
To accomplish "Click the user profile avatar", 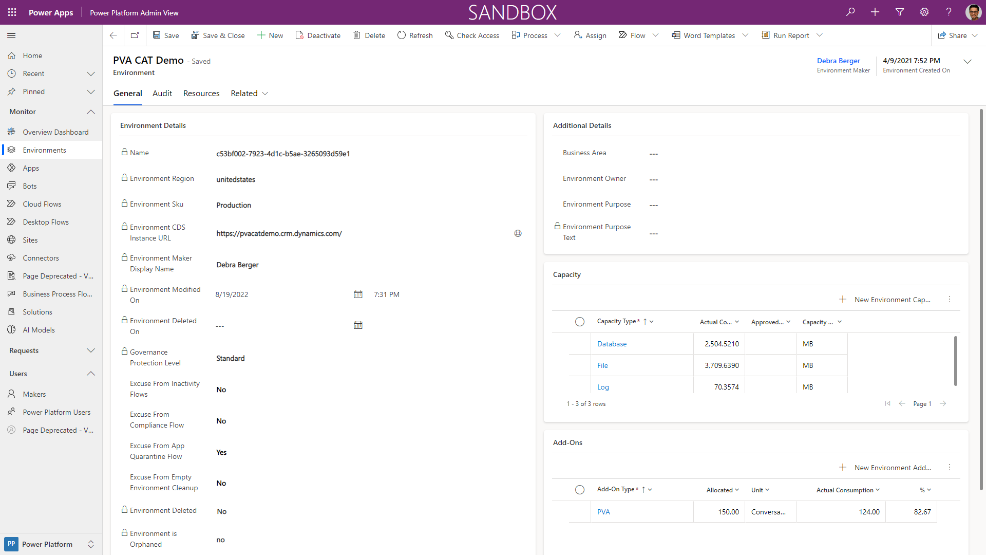I will 973,12.
